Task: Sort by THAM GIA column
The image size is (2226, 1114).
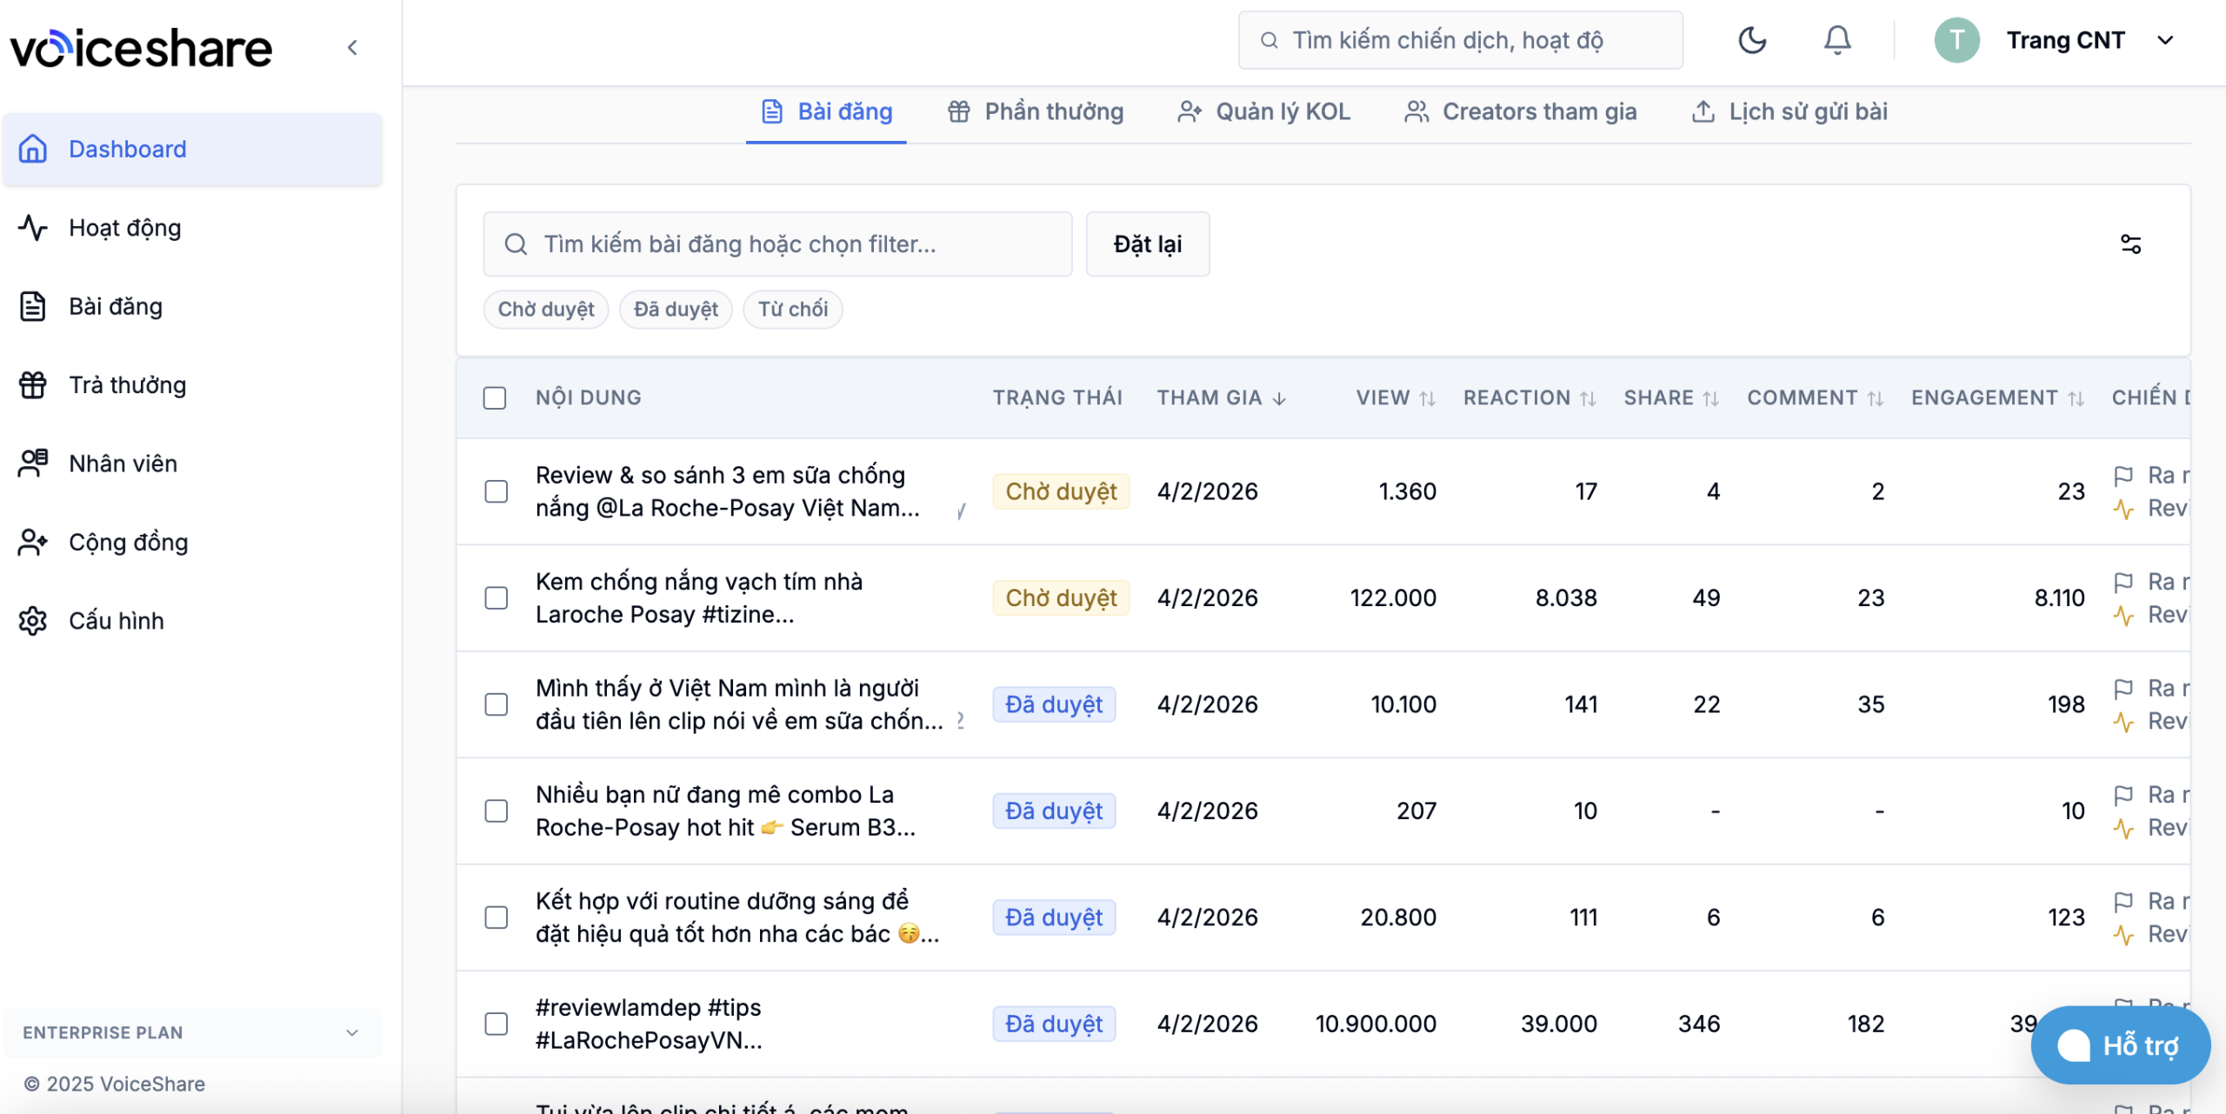Action: click(1221, 398)
